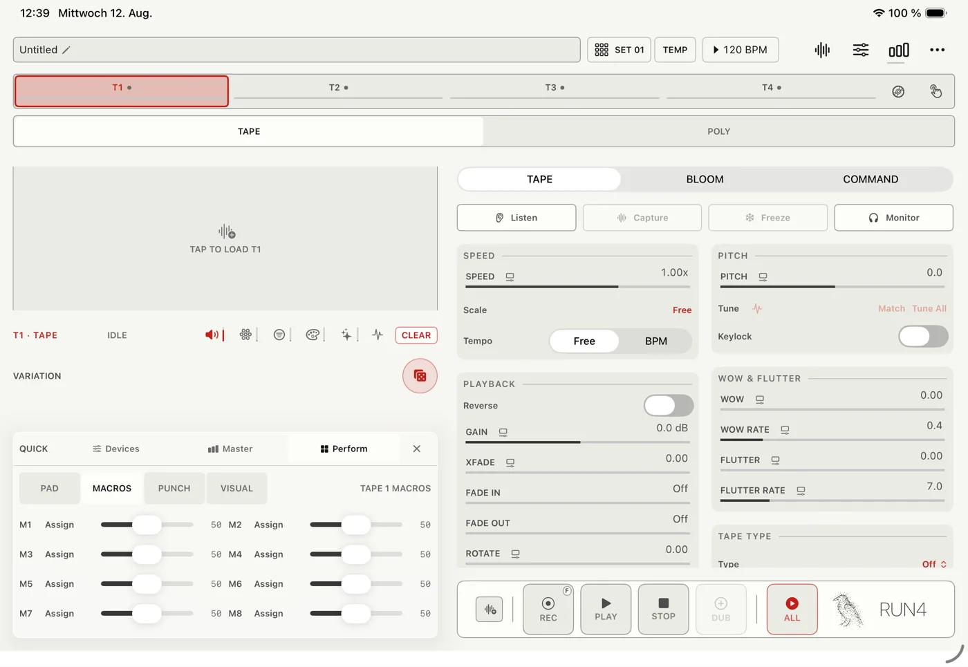The height and width of the screenshot is (667, 968).
Task: Open the waveform view icon in top bar
Action: tap(822, 50)
